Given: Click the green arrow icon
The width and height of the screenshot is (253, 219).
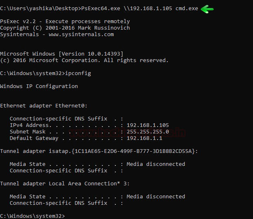Looking at the screenshot, I should tap(207, 9).
